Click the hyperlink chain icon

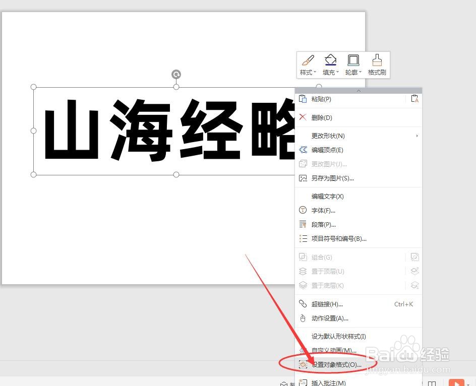pyautogui.click(x=303, y=304)
